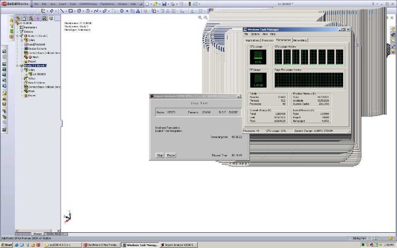Screen dimensions: 397x248
Task: Open the Tools menu
Action: click(73, 4)
